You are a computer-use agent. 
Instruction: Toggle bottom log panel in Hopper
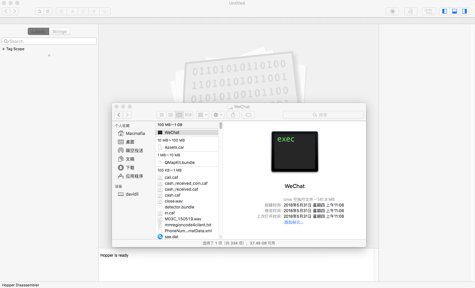[455, 11]
